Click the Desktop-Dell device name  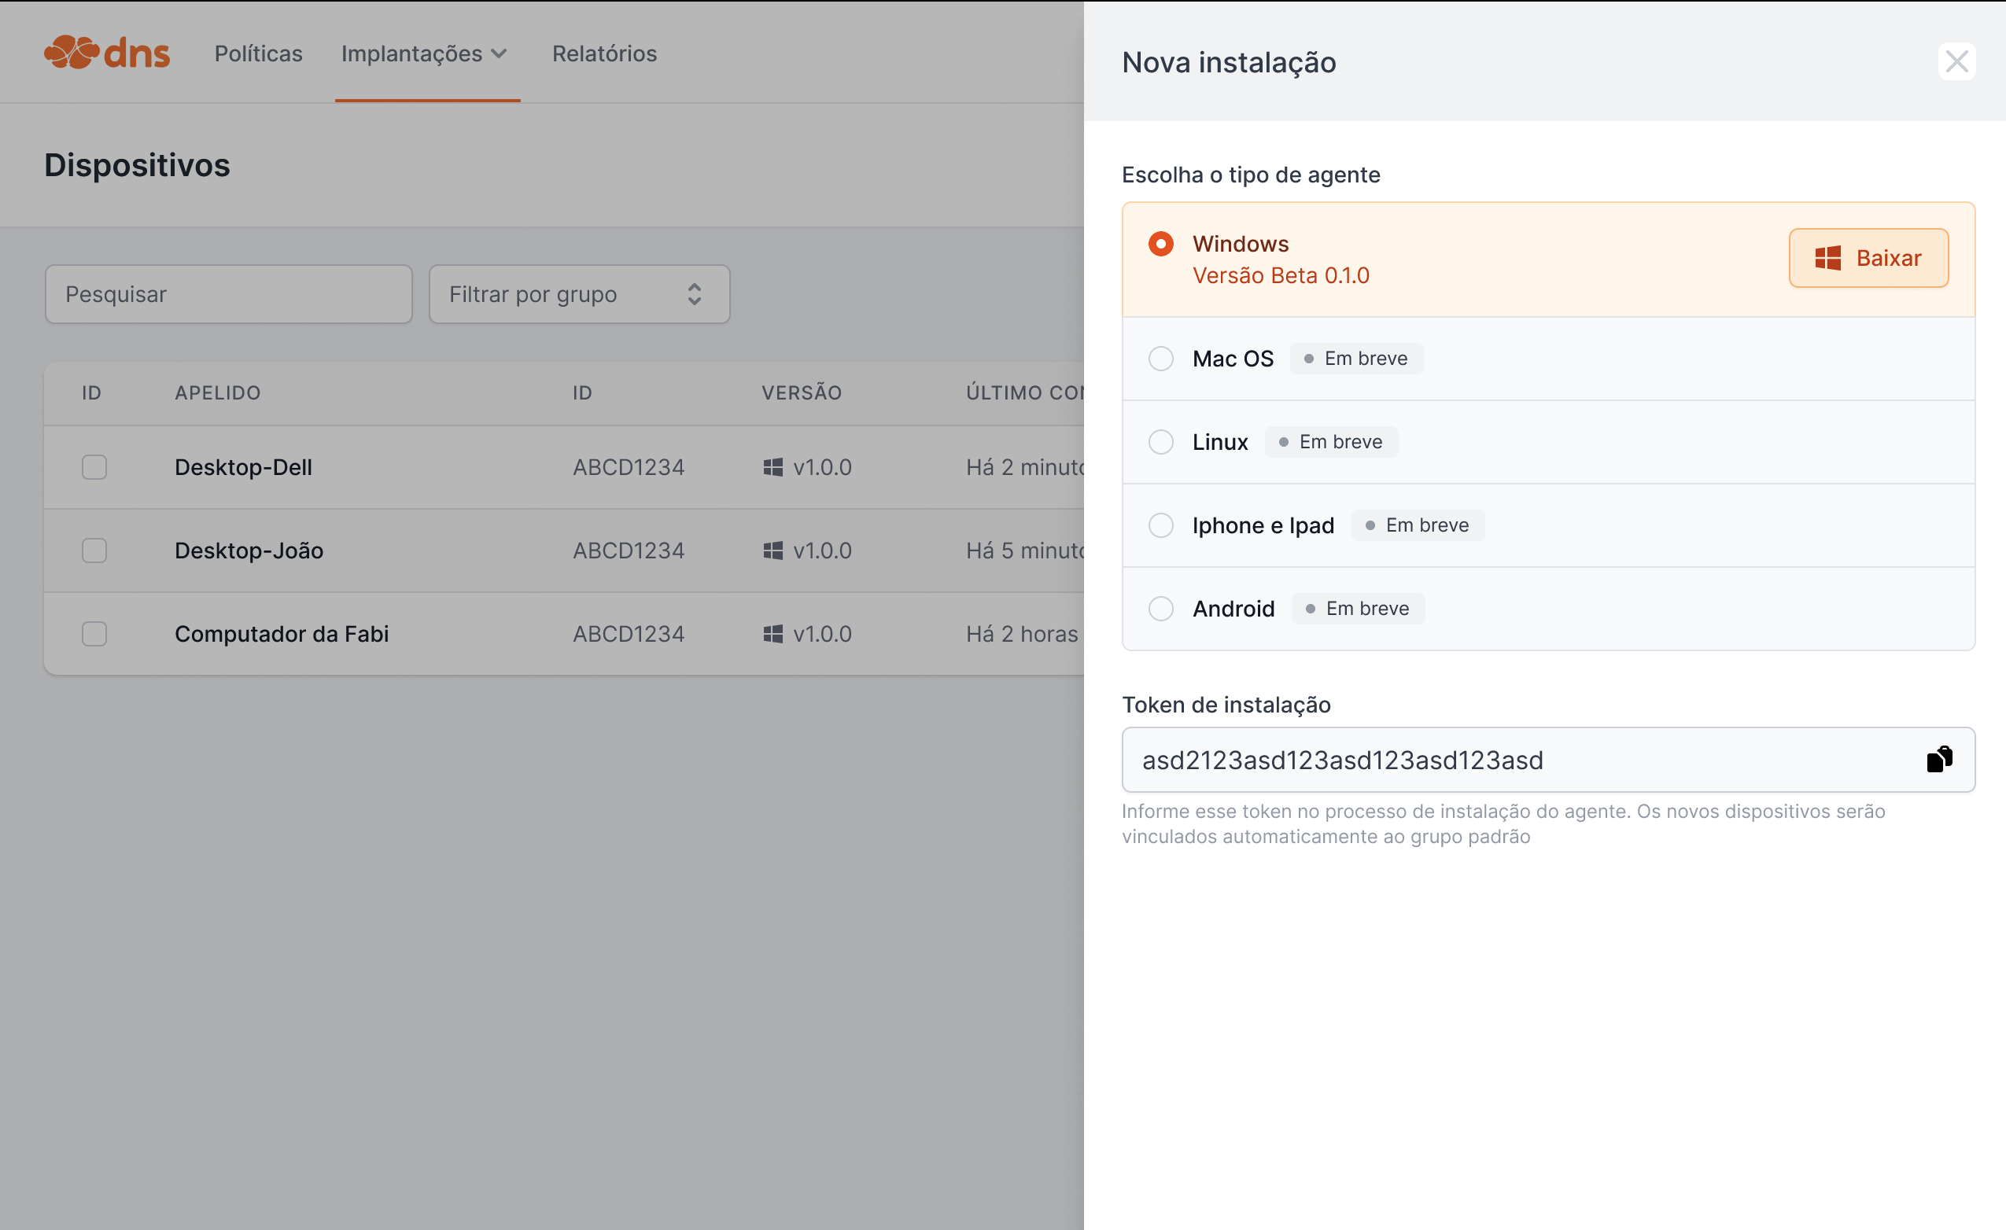(243, 467)
